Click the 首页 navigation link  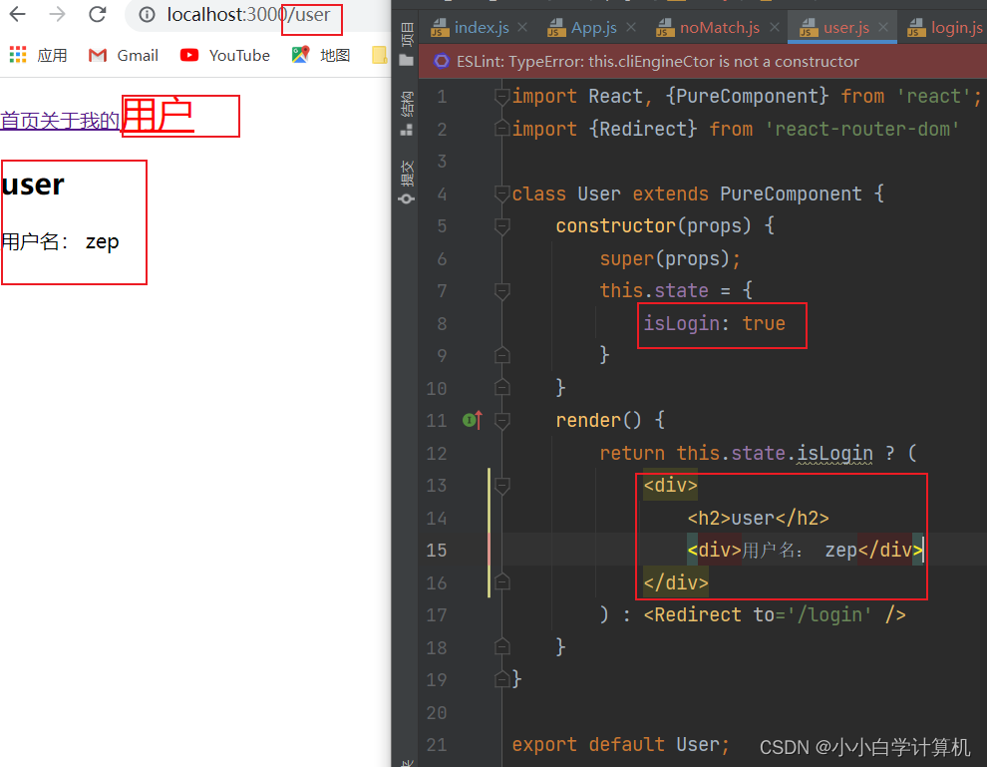pyautogui.click(x=18, y=120)
